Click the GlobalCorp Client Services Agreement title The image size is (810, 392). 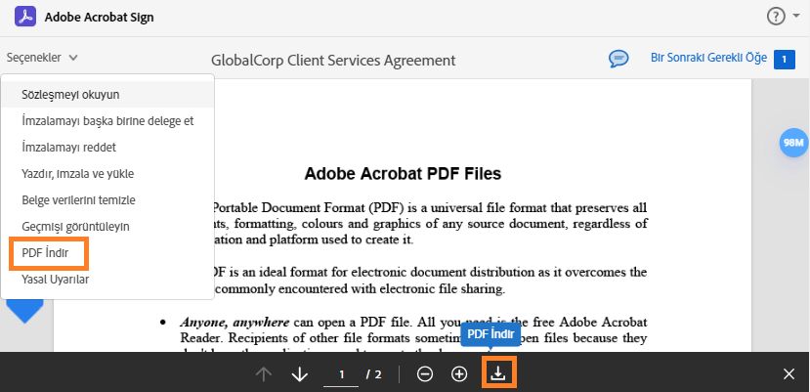333,61
